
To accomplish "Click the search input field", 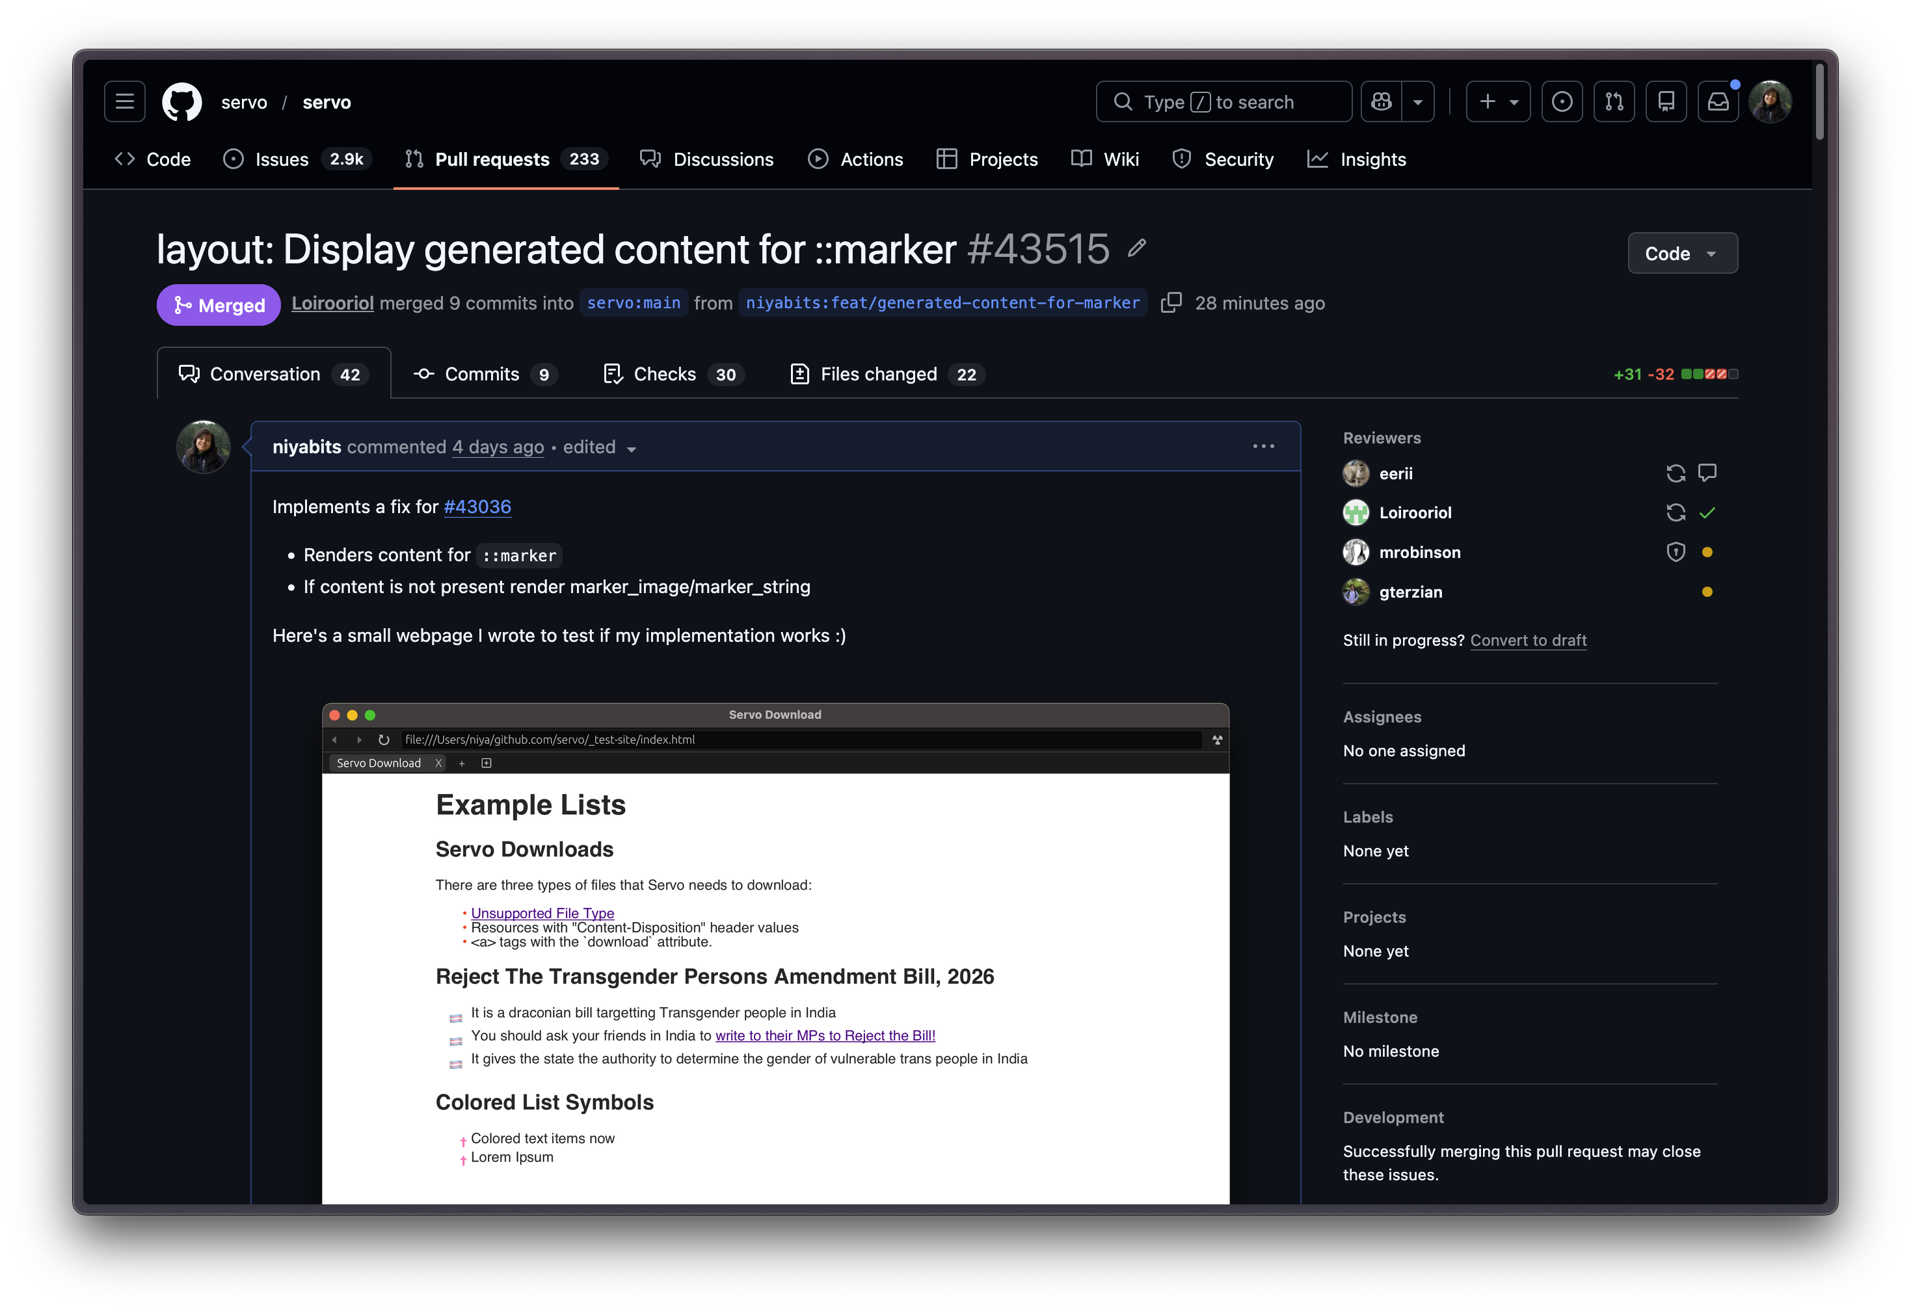I will coord(1223,102).
